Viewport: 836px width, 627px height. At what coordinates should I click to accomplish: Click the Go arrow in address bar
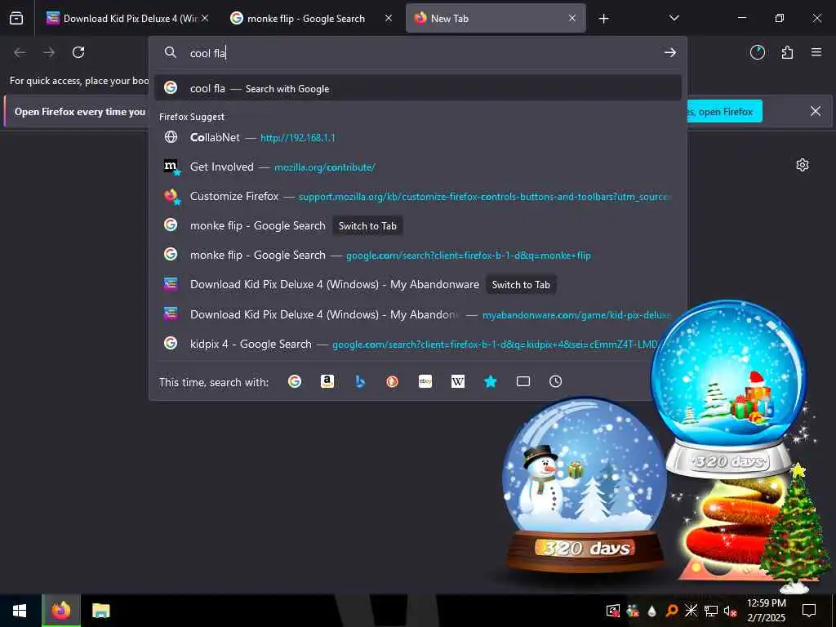pyautogui.click(x=669, y=53)
